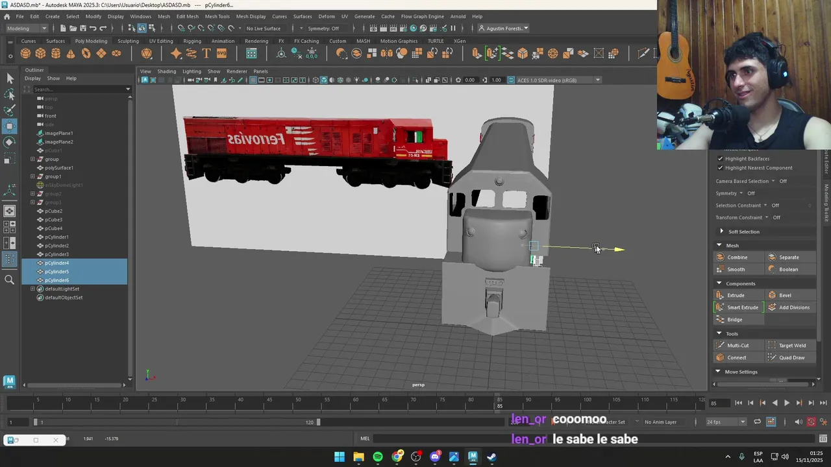This screenshot has height=467, width=831.
Task: Click the Undo arrow icon
Action: [x=93, y=28]
